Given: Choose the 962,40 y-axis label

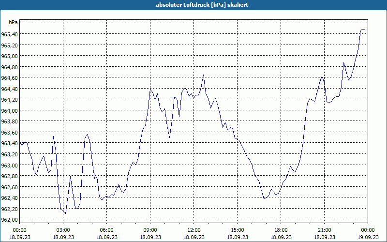Looking at the screenshot, I should tap(9, 198).
